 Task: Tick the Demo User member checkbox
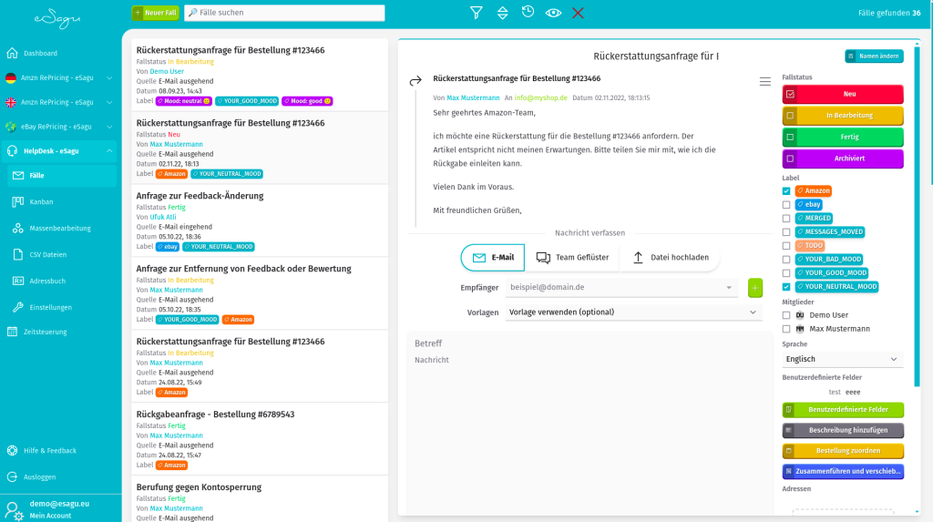click(786, 314)
